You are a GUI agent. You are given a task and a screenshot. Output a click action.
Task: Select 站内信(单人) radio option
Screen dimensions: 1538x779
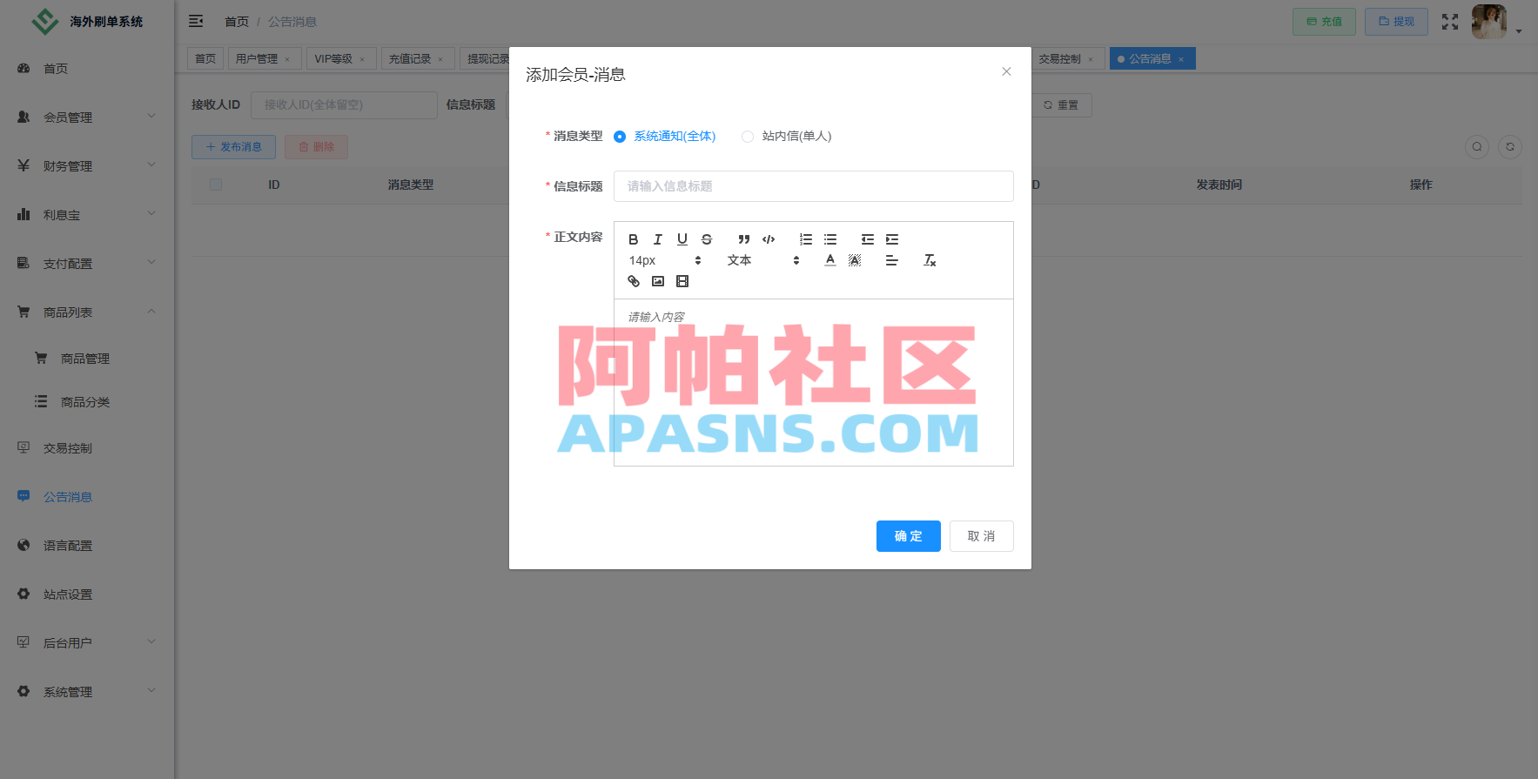(x=787, y=137)
